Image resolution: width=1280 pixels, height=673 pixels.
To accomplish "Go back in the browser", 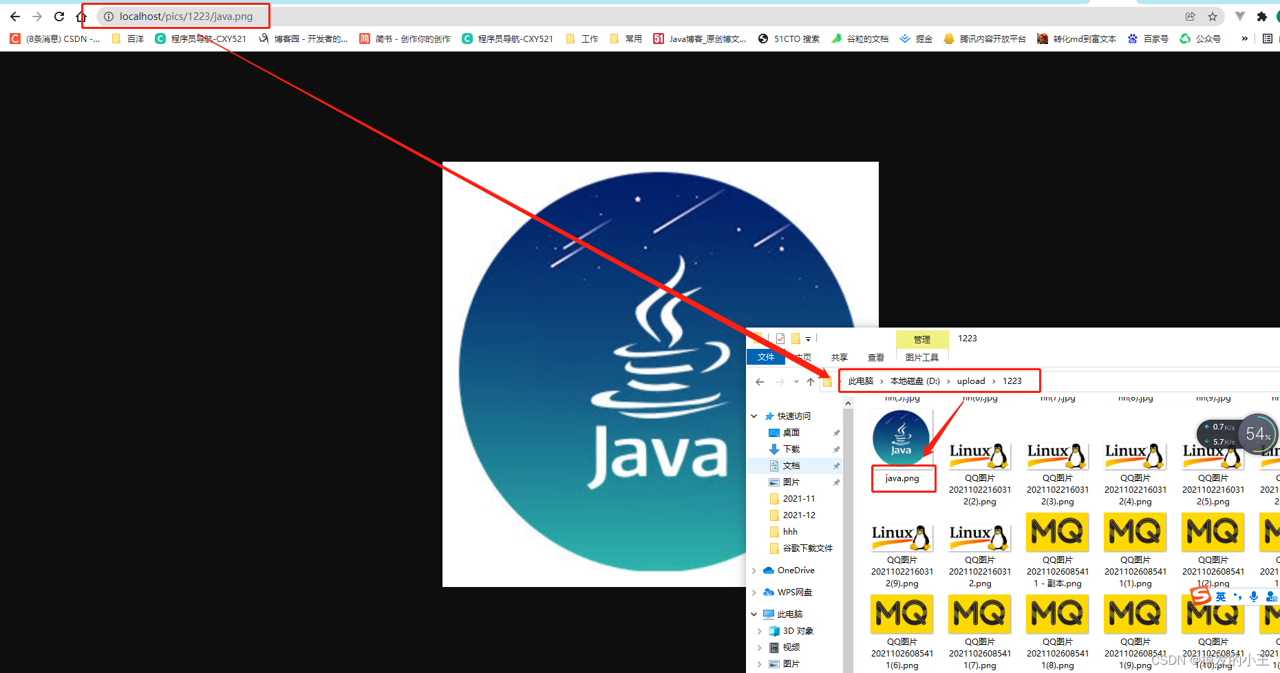I will pos(15,17).
